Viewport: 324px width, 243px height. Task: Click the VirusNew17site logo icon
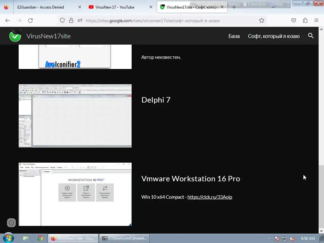pos(15,36)
